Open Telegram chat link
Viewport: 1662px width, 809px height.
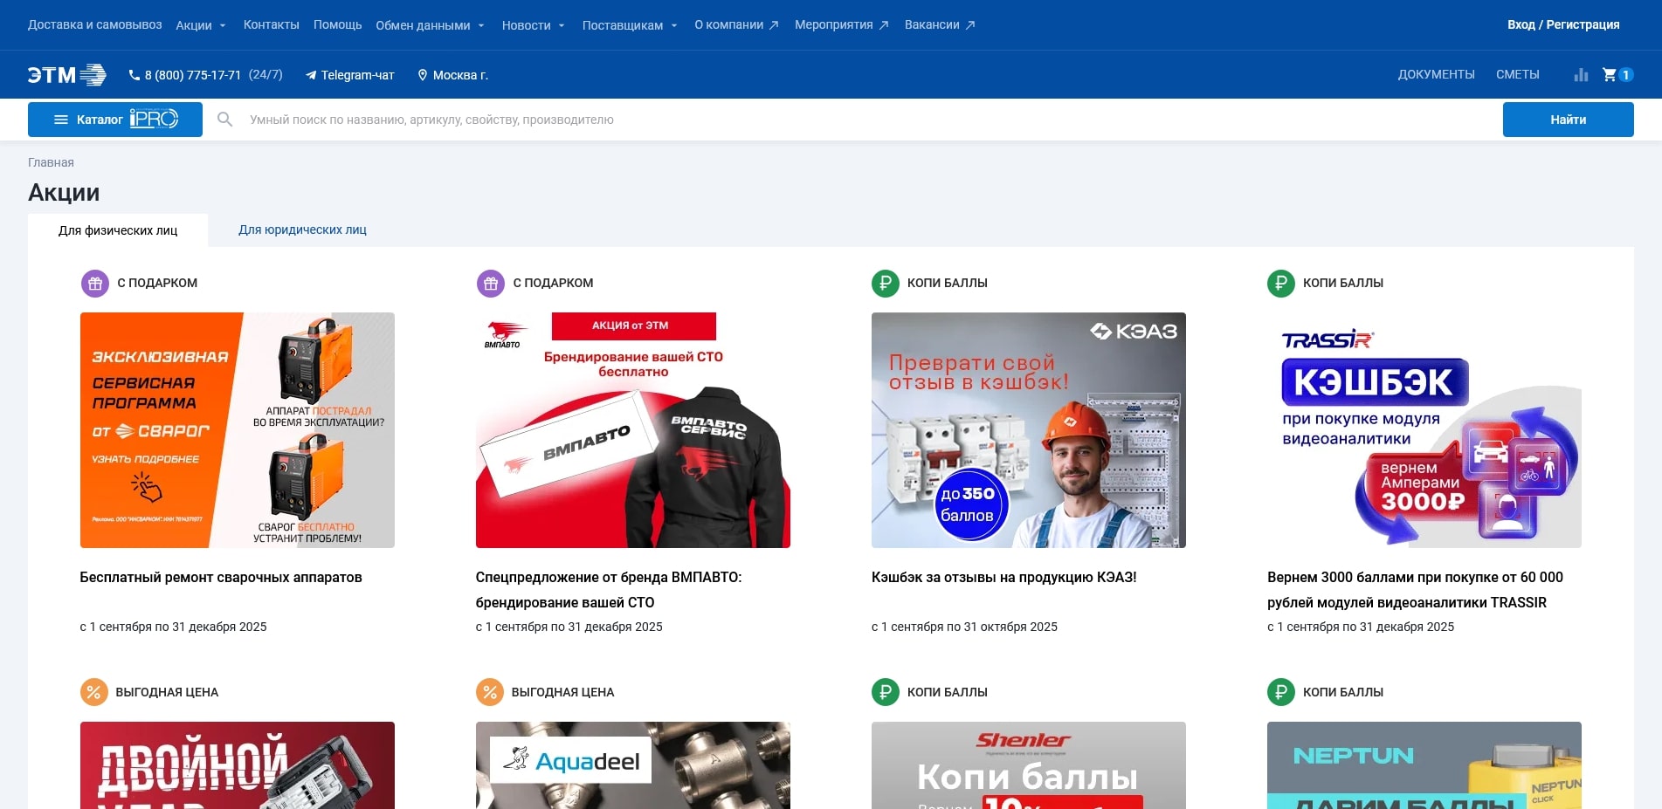pos(349,75)
